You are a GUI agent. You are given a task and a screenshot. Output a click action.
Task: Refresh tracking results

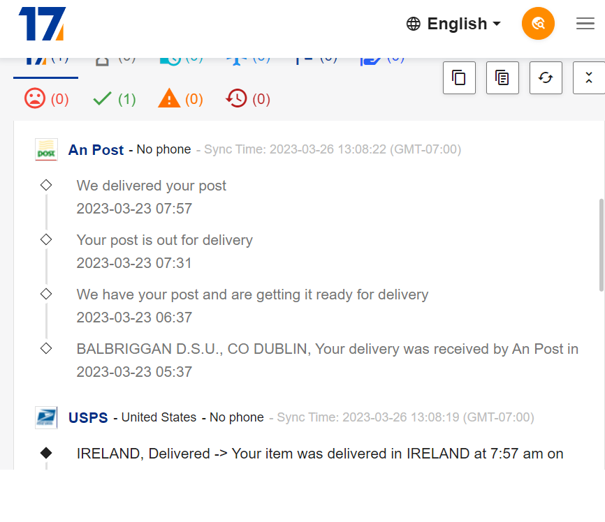pos(546,77)
